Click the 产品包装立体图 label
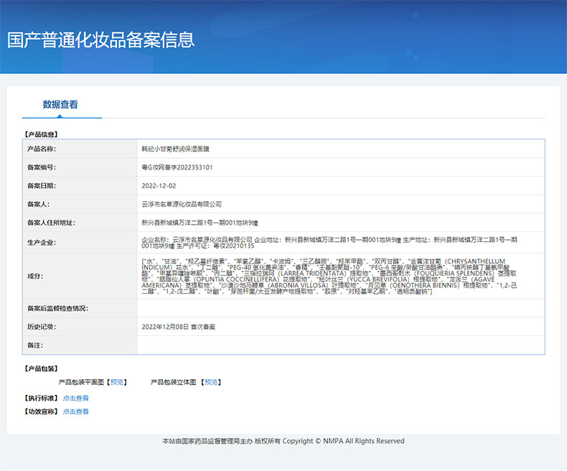This screenshot has height=471, width=567. tap(173, 382)
